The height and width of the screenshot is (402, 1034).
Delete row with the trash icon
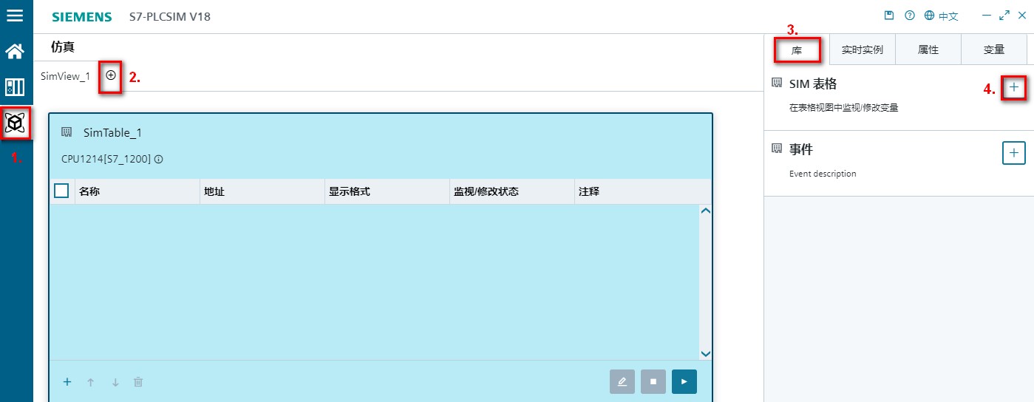point(138,382)
